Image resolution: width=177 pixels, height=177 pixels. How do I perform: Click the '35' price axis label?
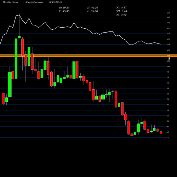click(168, 137)
